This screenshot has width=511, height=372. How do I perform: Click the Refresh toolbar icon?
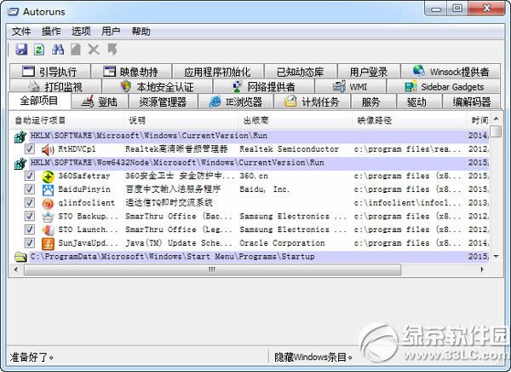point(39,49)
